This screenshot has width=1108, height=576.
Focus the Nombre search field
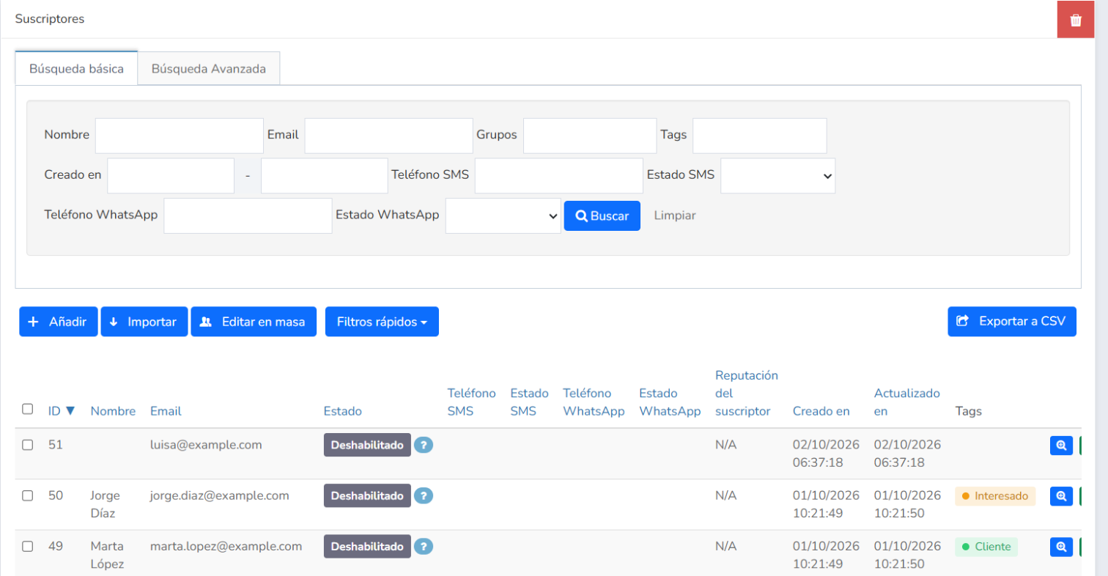click(x=180, y=136)
